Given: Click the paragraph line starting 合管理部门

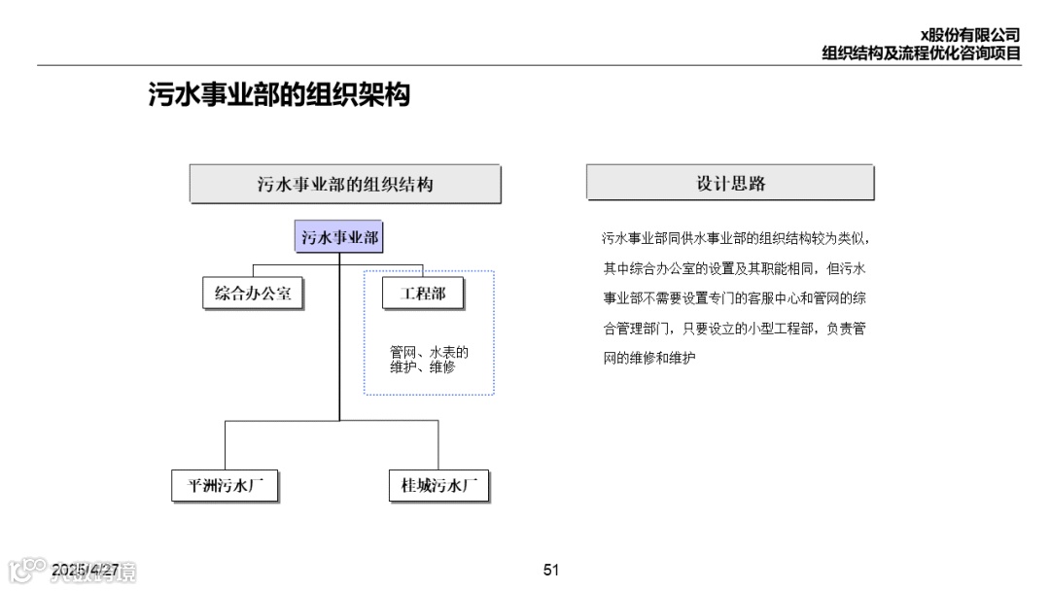Looking at the screenshot, I should pyautogui.click(x=734, y=329).
